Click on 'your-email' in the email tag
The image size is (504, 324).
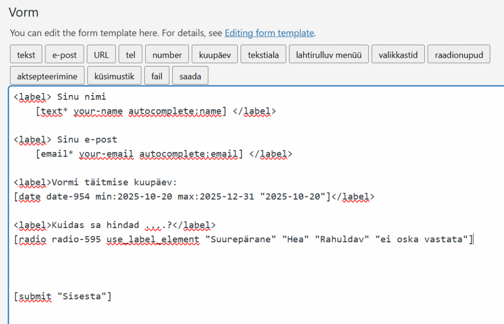click(106, 154)
